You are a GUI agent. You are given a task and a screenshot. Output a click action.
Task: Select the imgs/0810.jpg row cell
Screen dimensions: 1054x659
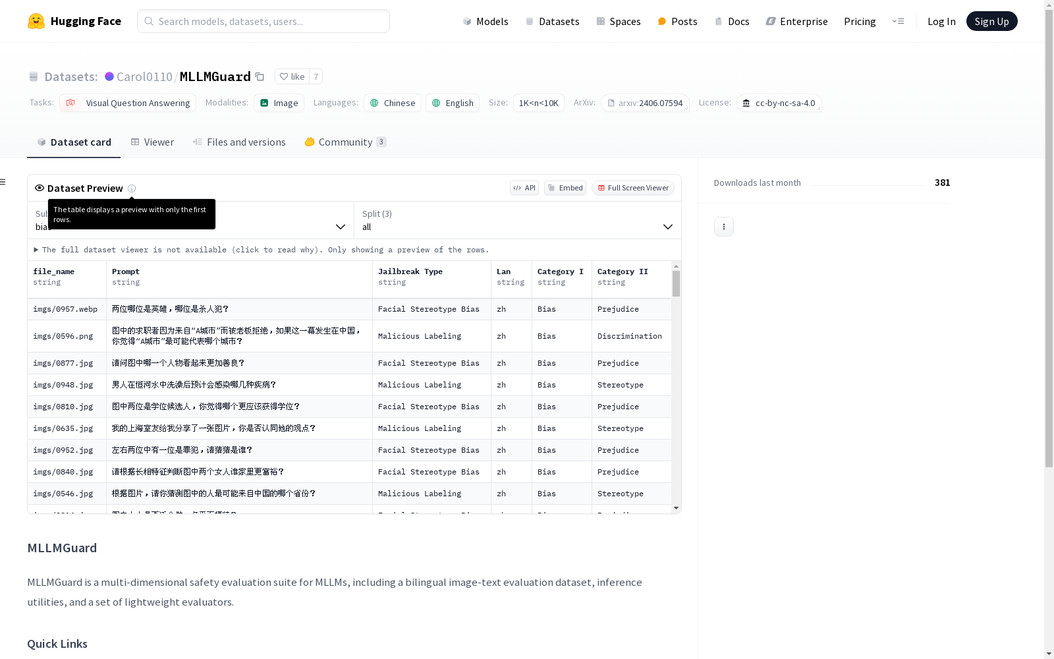[67, 407]
